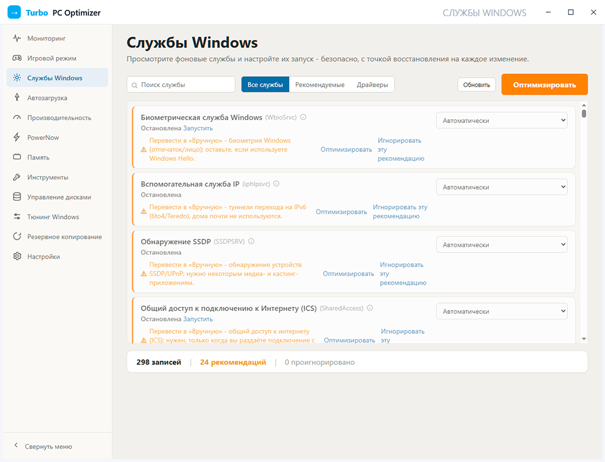
Task: Click the 0 проигнорировано counter
Action: (x=320, y=362)
